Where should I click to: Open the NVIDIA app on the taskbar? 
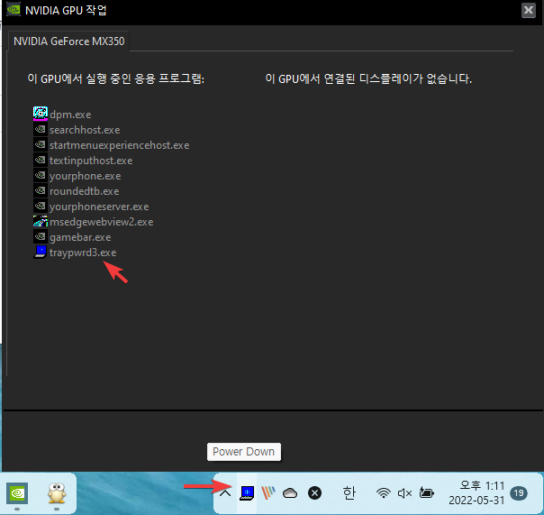17,492
